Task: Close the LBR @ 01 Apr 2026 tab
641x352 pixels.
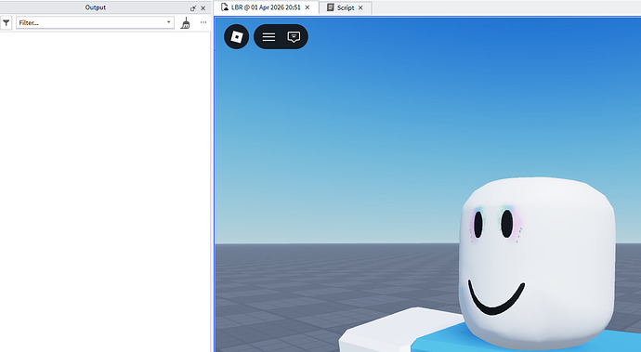Action: [307, 7]
